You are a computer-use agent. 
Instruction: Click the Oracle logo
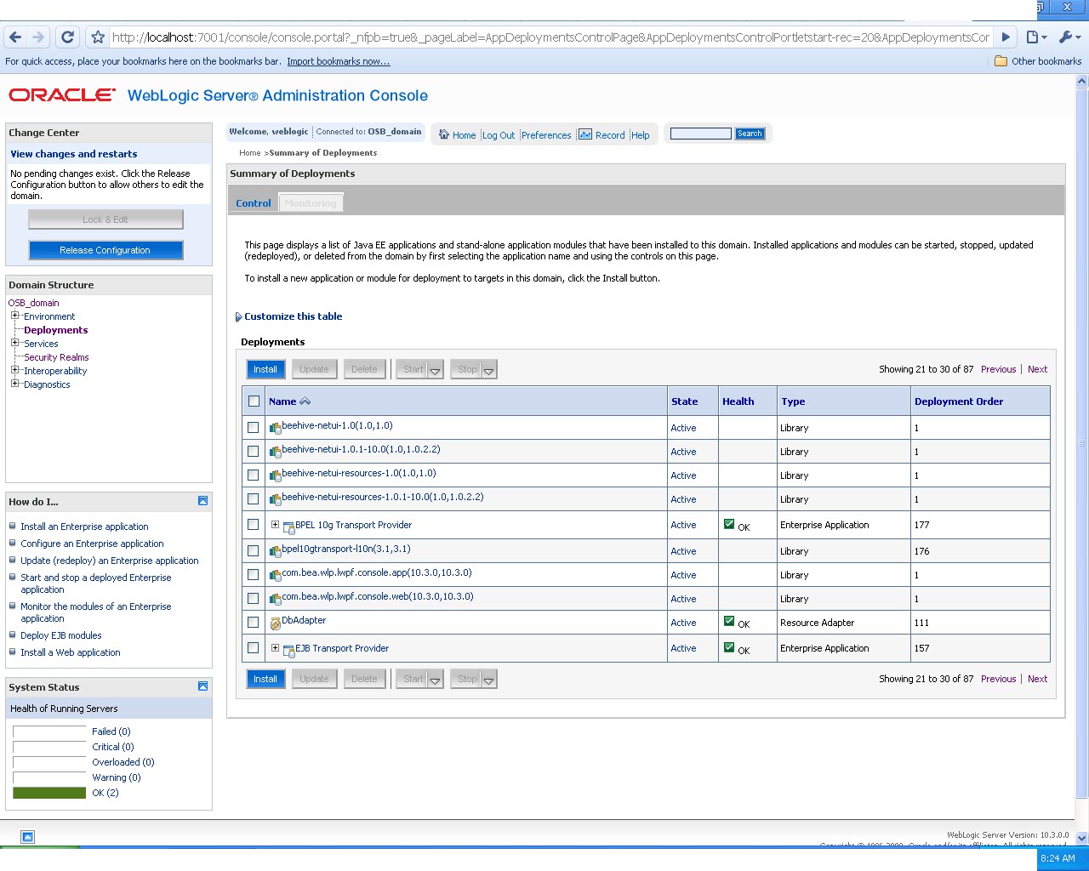[x=62, y=95]
